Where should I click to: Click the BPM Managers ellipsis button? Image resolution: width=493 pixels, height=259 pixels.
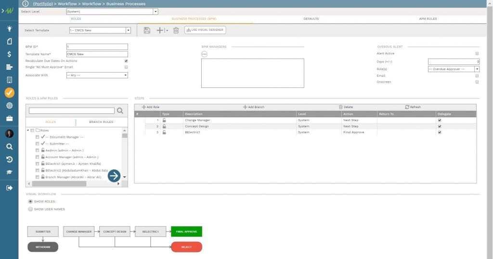204,54
